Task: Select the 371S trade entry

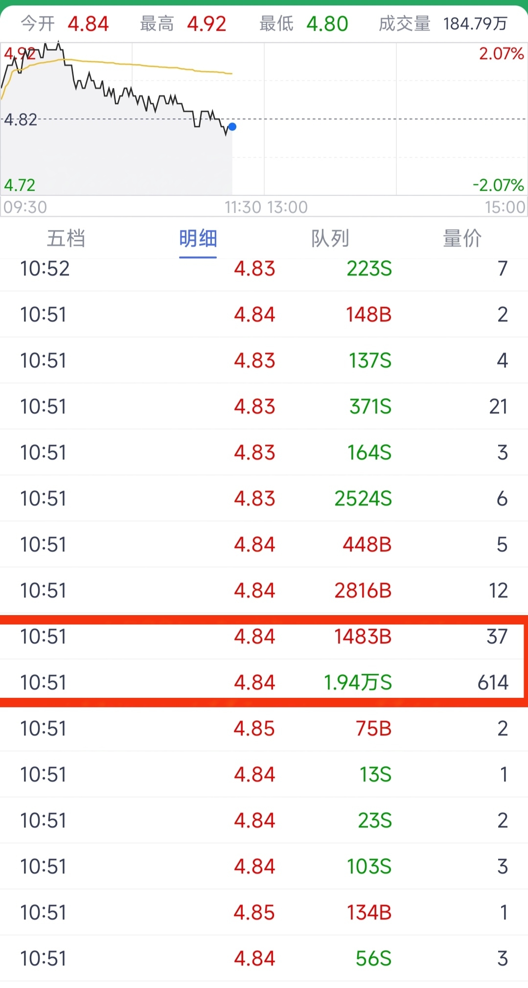Action: click(264, 406)
